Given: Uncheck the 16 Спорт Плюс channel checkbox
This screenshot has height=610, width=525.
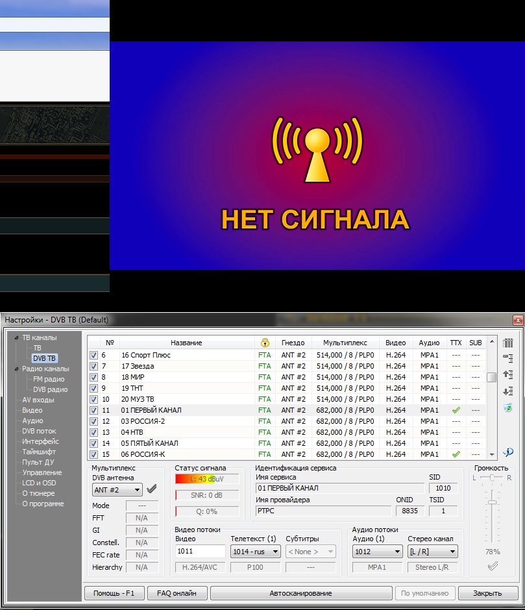Looking at the screenshot, I should [93, 355].
